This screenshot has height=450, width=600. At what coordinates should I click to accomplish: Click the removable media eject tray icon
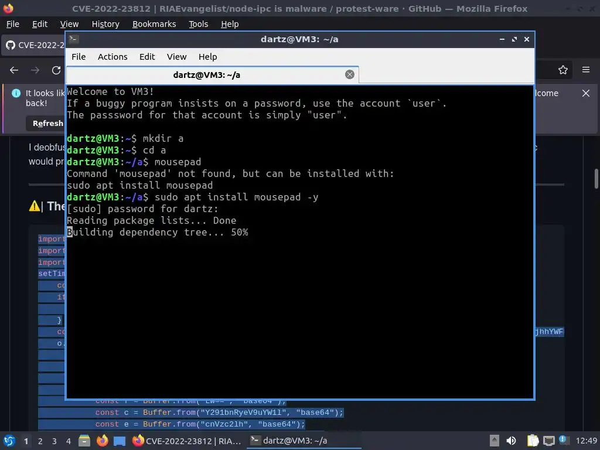click(495, 441)
